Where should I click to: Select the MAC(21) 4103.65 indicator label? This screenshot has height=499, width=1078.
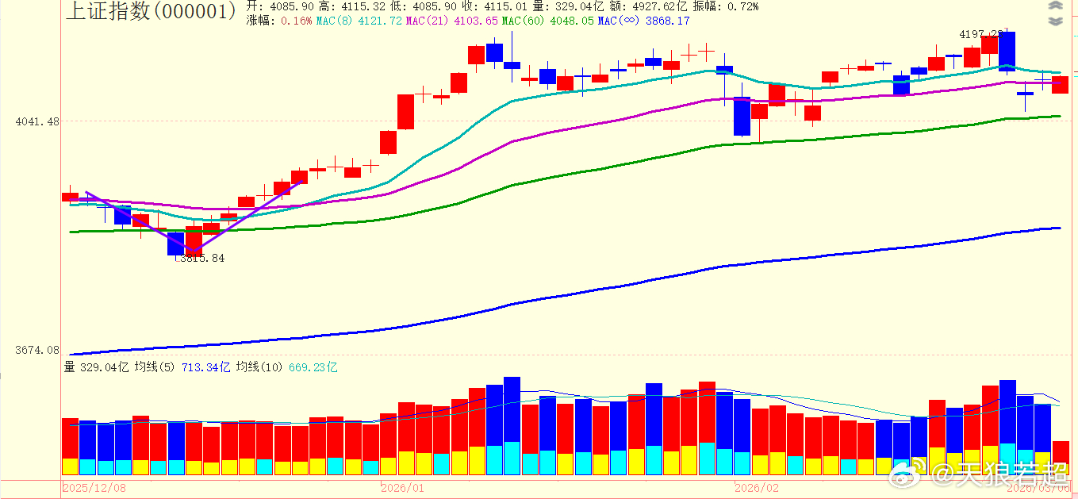tap(452, 21)
